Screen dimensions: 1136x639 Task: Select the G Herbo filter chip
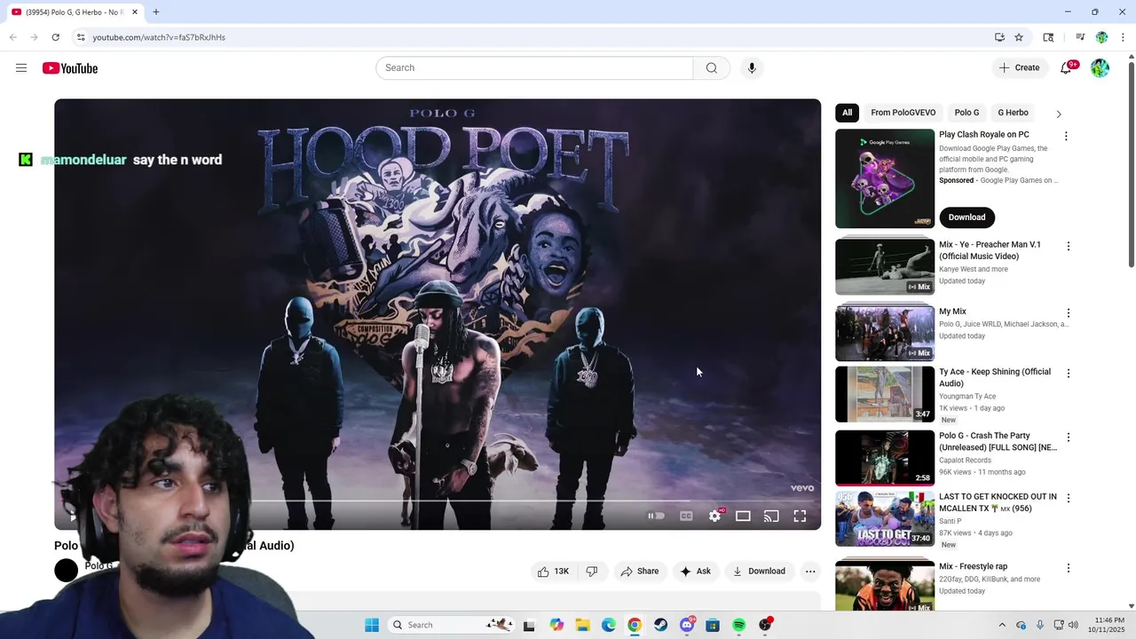tap(1013, 113)
